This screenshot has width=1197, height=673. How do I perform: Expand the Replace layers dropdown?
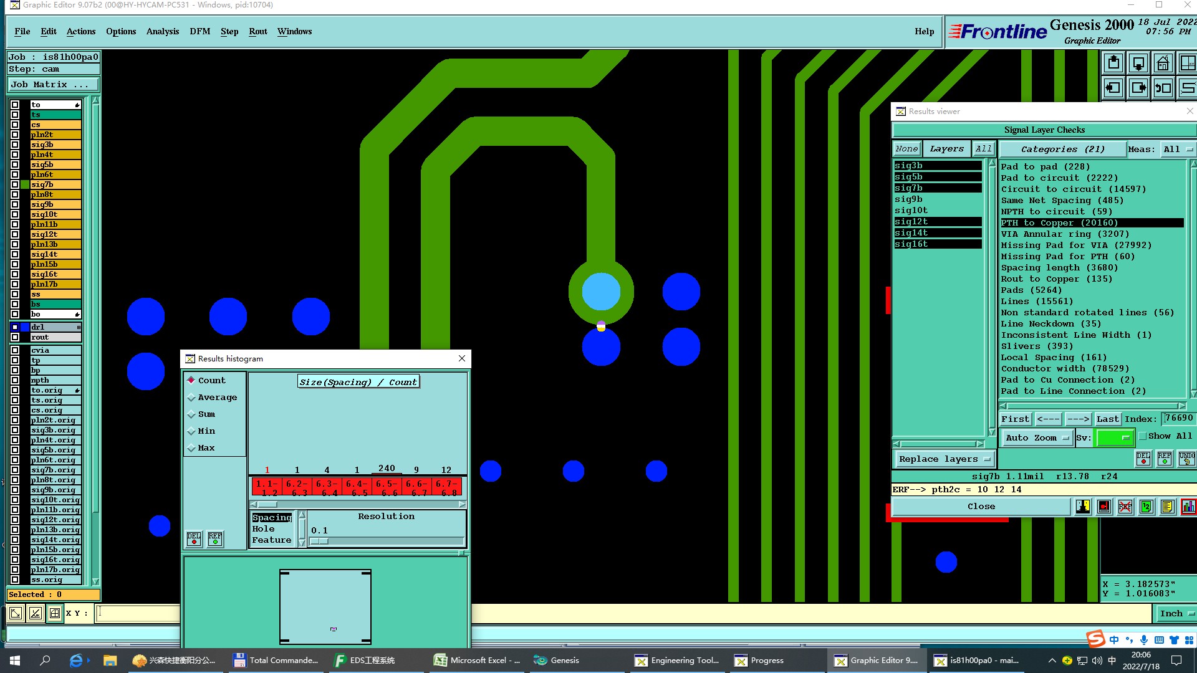(x=944, y=459)
